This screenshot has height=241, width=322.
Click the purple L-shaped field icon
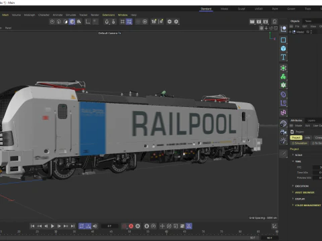(x=283, y=103)
